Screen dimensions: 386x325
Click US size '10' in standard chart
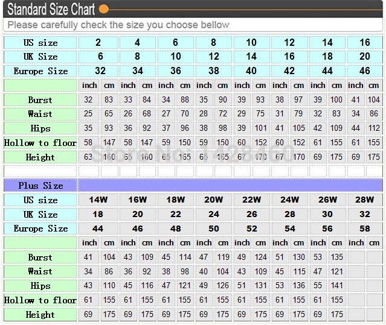pos(251,42)
